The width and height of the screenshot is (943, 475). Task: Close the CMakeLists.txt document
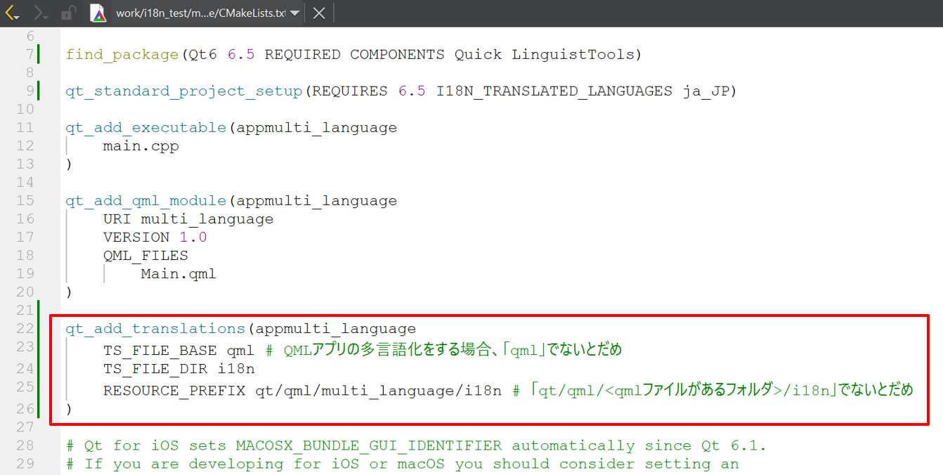pos(319,13)
